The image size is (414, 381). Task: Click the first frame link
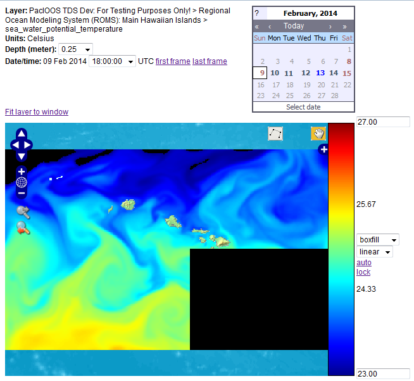(173, 61)
